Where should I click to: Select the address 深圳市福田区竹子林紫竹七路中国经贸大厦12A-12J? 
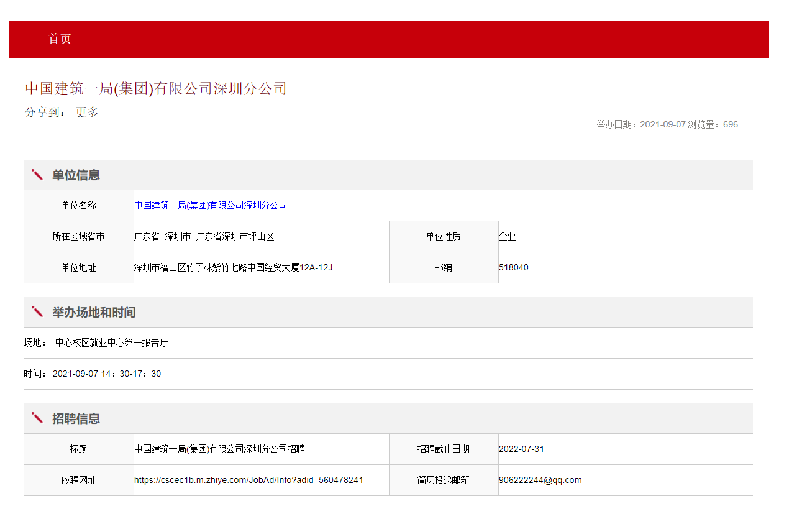pos(234,267)
